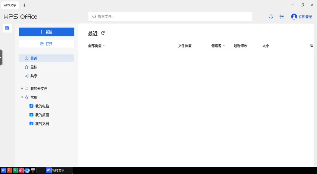Click the side panel handle on left edge

click(1, 58)
